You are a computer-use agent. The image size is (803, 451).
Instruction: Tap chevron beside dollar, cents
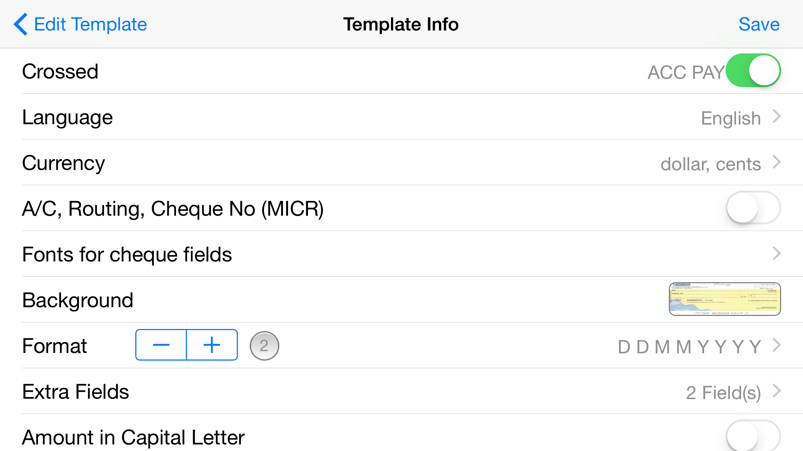tap(777, 162)
